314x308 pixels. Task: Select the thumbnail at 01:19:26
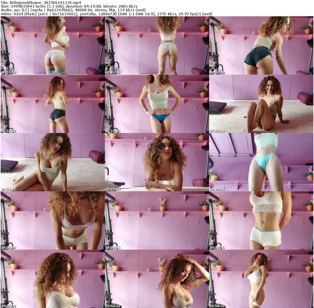click(157, 104)
